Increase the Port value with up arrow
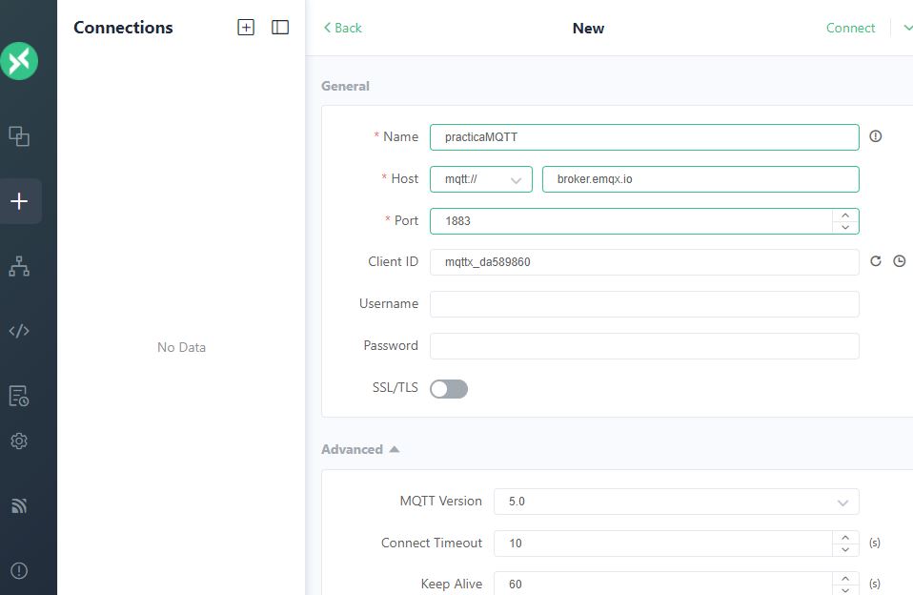 pyautogui.click(x=845, y=215)
